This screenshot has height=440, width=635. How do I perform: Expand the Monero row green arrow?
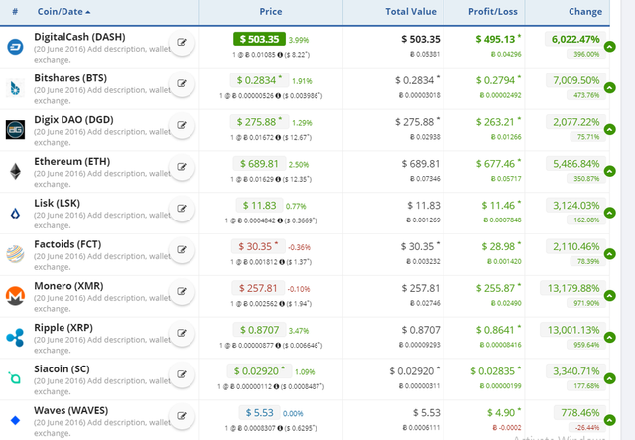tap(609, 295)
